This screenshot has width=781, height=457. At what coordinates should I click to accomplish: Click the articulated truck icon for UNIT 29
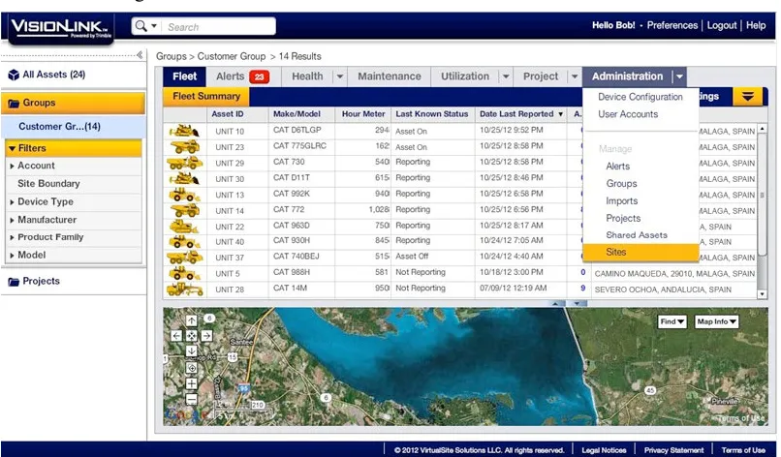(x=184, y=163)
